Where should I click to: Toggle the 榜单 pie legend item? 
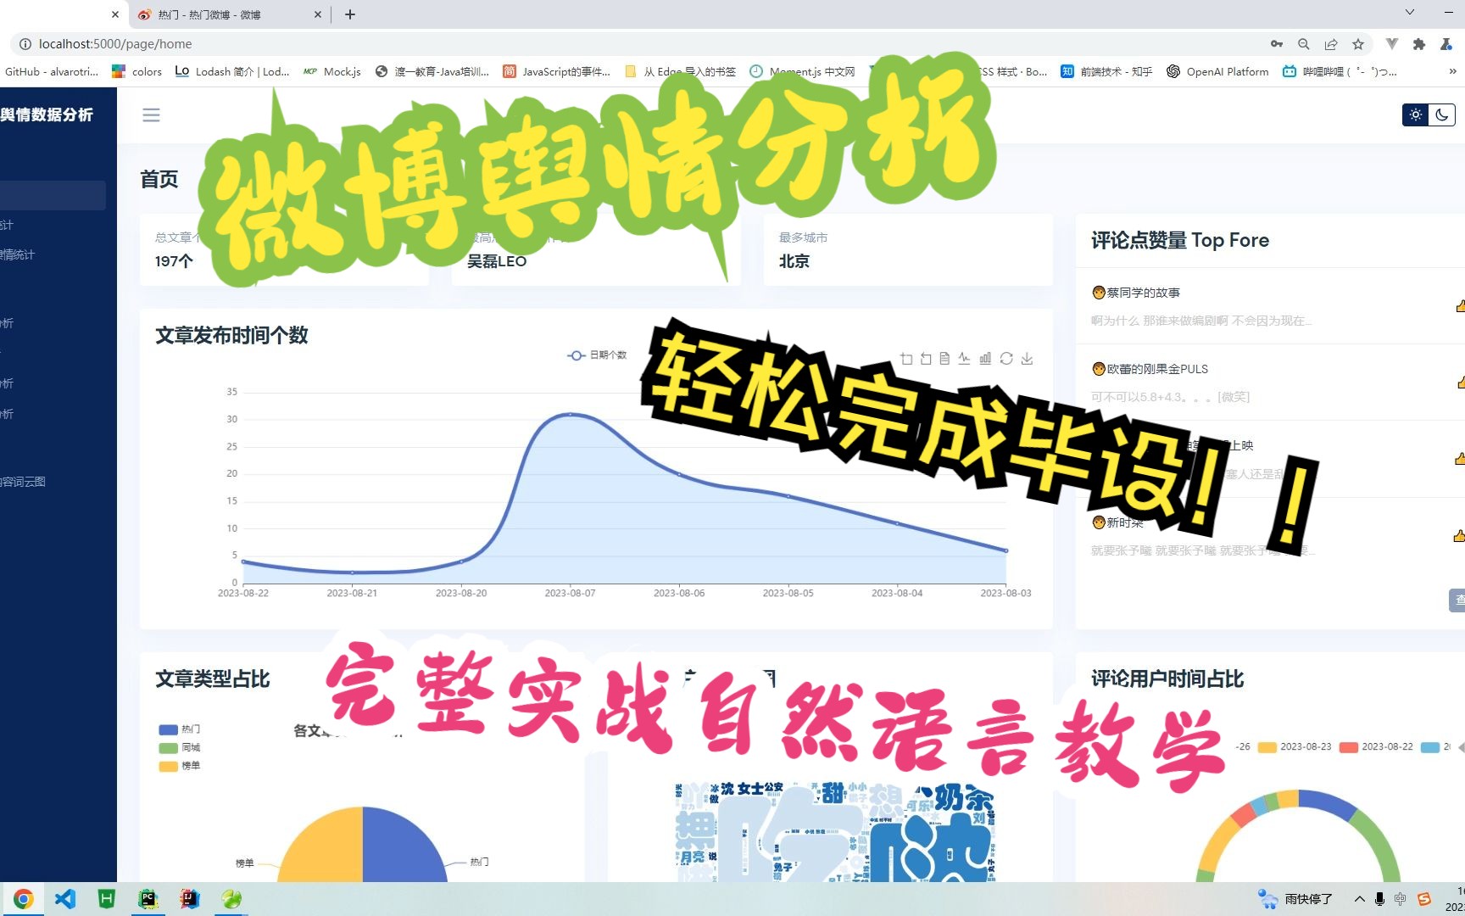(x=180, y=766)
